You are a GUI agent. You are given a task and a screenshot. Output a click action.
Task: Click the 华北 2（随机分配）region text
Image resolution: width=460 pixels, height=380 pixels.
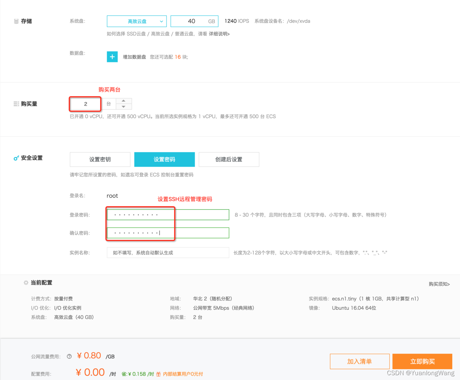214,299
